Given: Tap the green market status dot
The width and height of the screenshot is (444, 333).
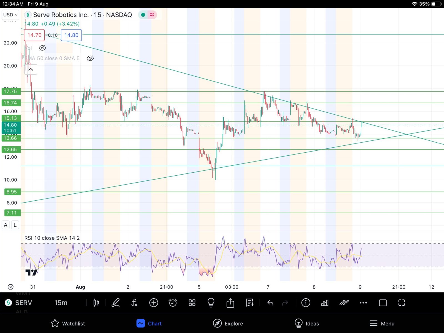Looking at the screenshot, I should pos(143,15).
